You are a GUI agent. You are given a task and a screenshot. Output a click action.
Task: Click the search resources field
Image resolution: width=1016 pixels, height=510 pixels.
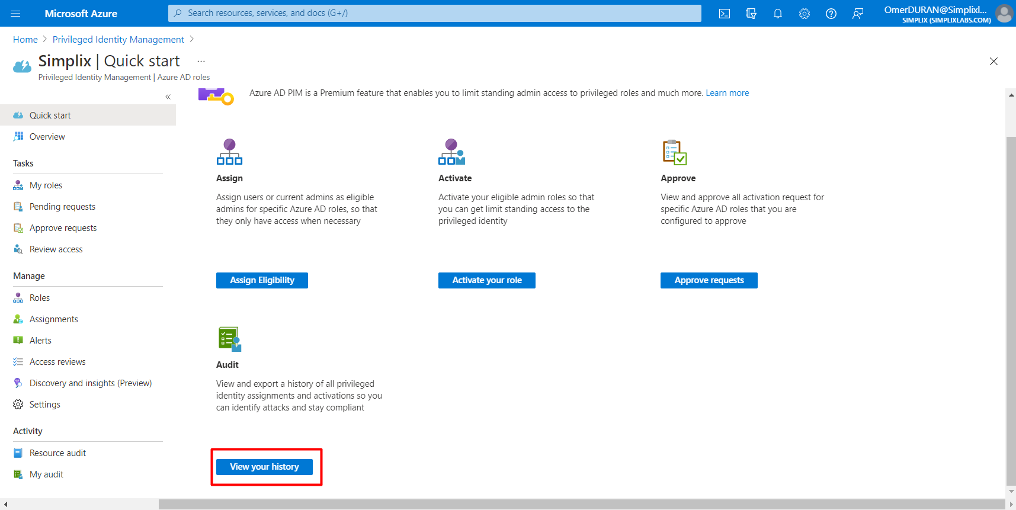coord(435,13)
